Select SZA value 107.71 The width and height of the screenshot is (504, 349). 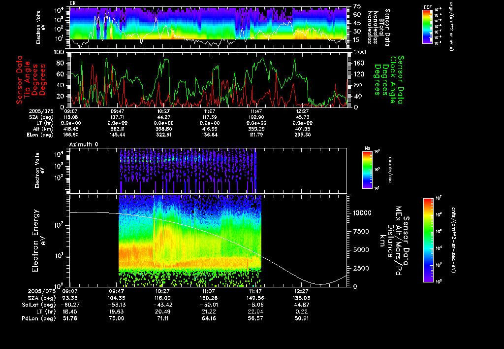[x=117, y=117]
